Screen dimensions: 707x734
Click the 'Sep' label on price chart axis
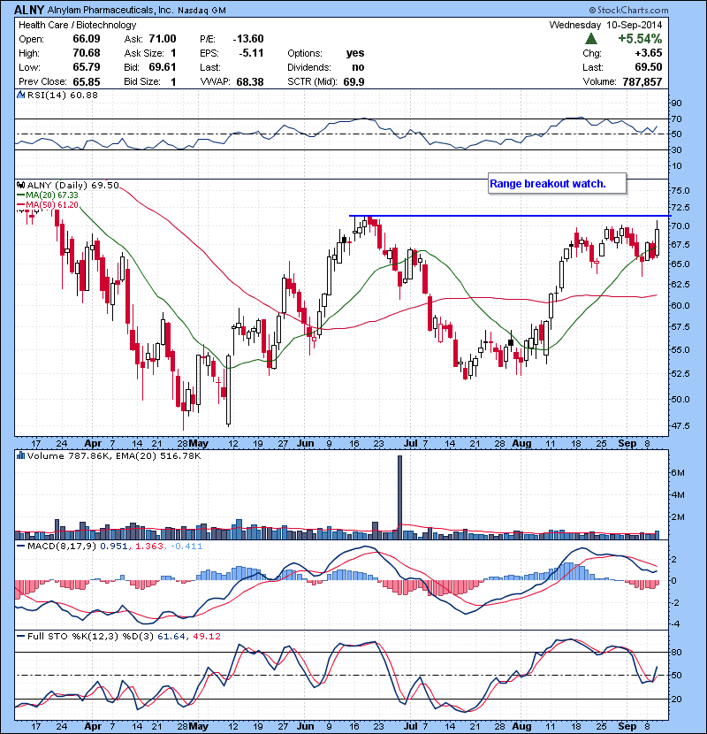pos(627,443)
